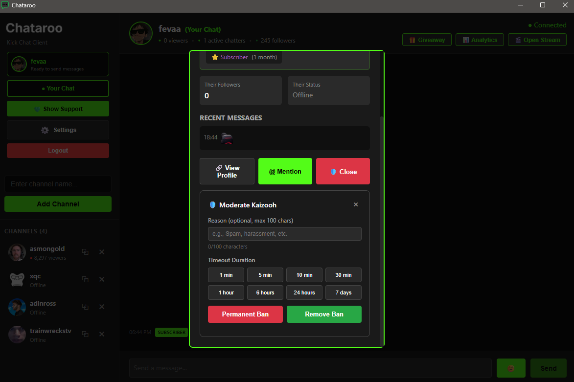Click Permanent Ban
574x382 pixels.
coord(245,314)
